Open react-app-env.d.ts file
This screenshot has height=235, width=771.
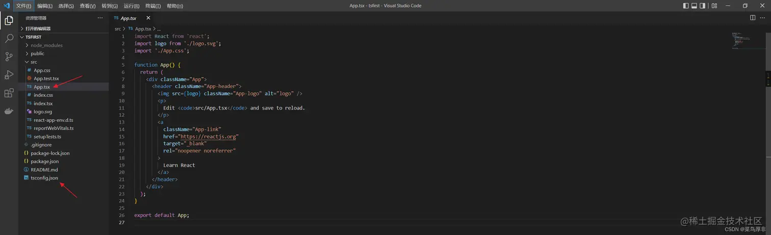pyautogui.click(x=64, y=120)
